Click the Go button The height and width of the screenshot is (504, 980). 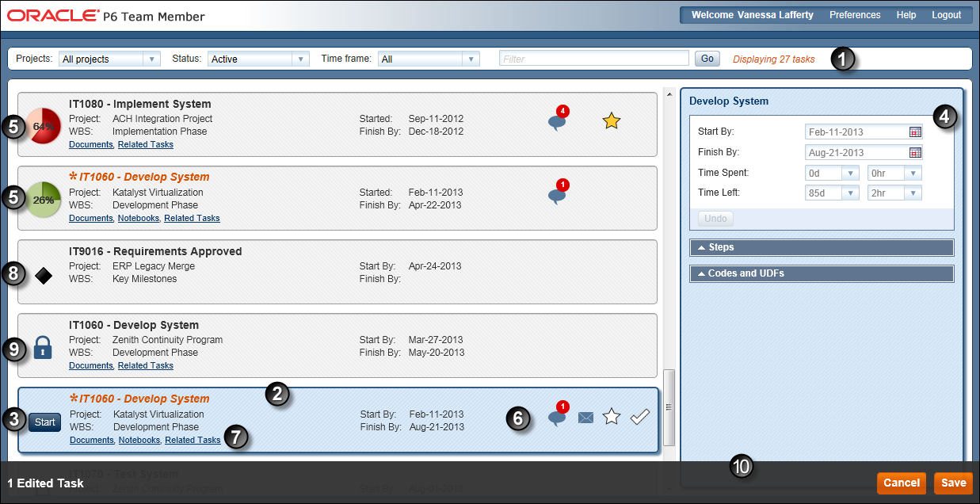coord(707,59)
